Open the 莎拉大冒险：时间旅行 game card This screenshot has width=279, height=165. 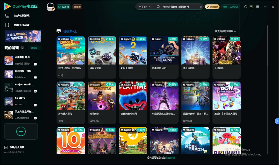click(71, 57)
